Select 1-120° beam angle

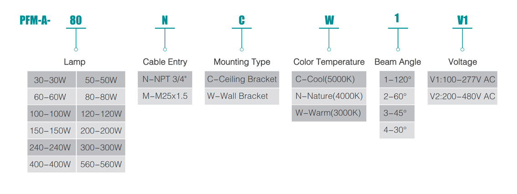397,80
